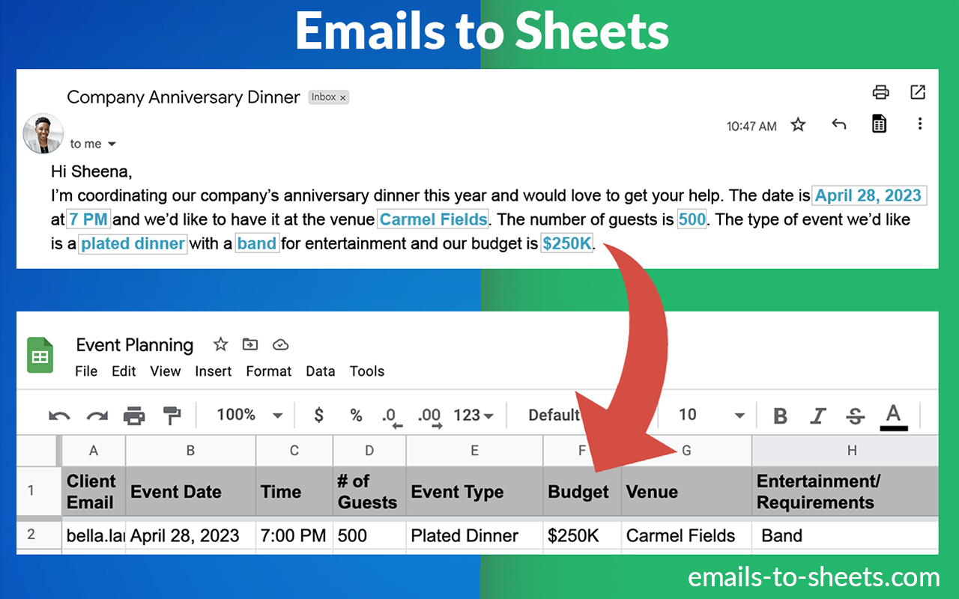Visit the emails-to-sheets.com link
Screen dimensions: 959x599
[x=813, y=577]
